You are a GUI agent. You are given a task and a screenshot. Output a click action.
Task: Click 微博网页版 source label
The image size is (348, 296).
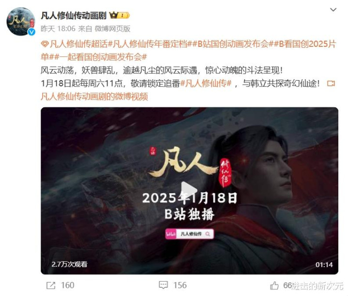pos(112,29)
